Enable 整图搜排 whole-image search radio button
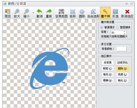 [117, 27]
